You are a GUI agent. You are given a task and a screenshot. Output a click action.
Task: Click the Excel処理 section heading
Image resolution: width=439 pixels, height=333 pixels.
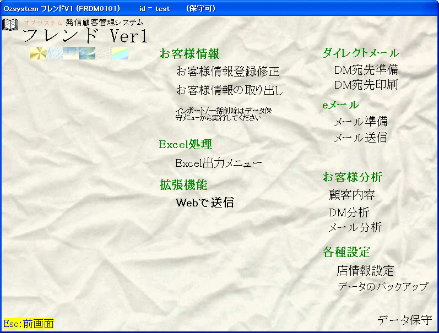tap(185, 144)
